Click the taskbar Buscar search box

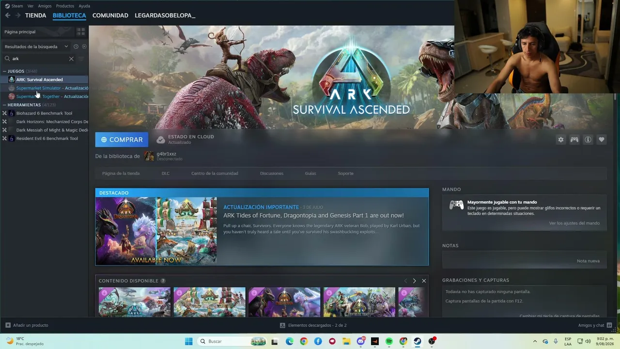[x=232, y=341]
